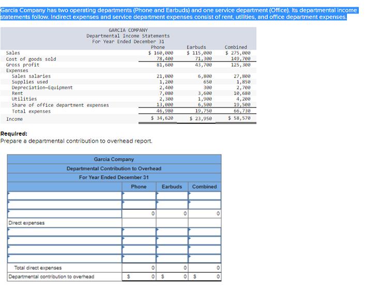Click the Utilities label in the expenses list
The width and height of the screenshot is (366, 308).
(24, 99)
